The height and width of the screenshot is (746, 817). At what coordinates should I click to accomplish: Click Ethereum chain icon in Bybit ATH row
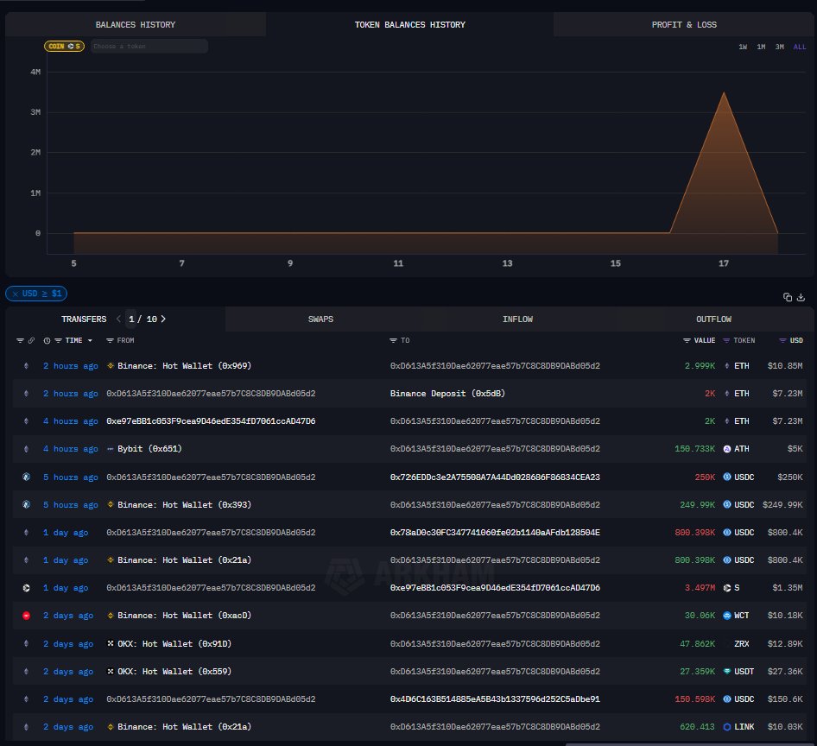[x=26, y=448]
